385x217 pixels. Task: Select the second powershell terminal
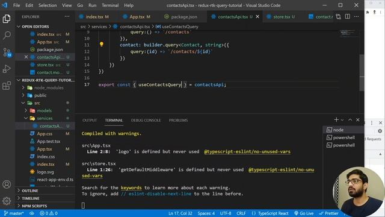[343, 145]
